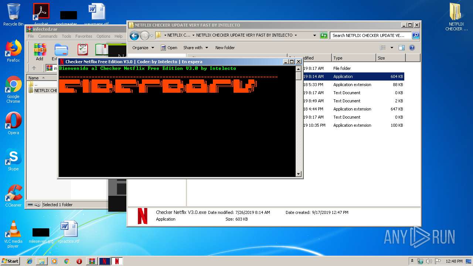The width and height of the screenshot is (473, 266).
Task: Open Opera from the taskbar
Action: point(79,261)
